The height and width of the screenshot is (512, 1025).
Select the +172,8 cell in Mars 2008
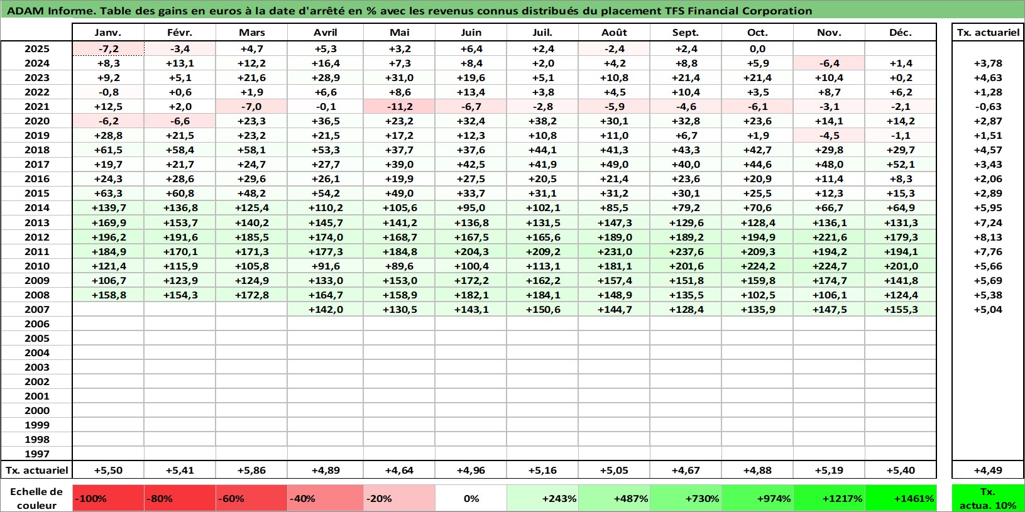251,295
